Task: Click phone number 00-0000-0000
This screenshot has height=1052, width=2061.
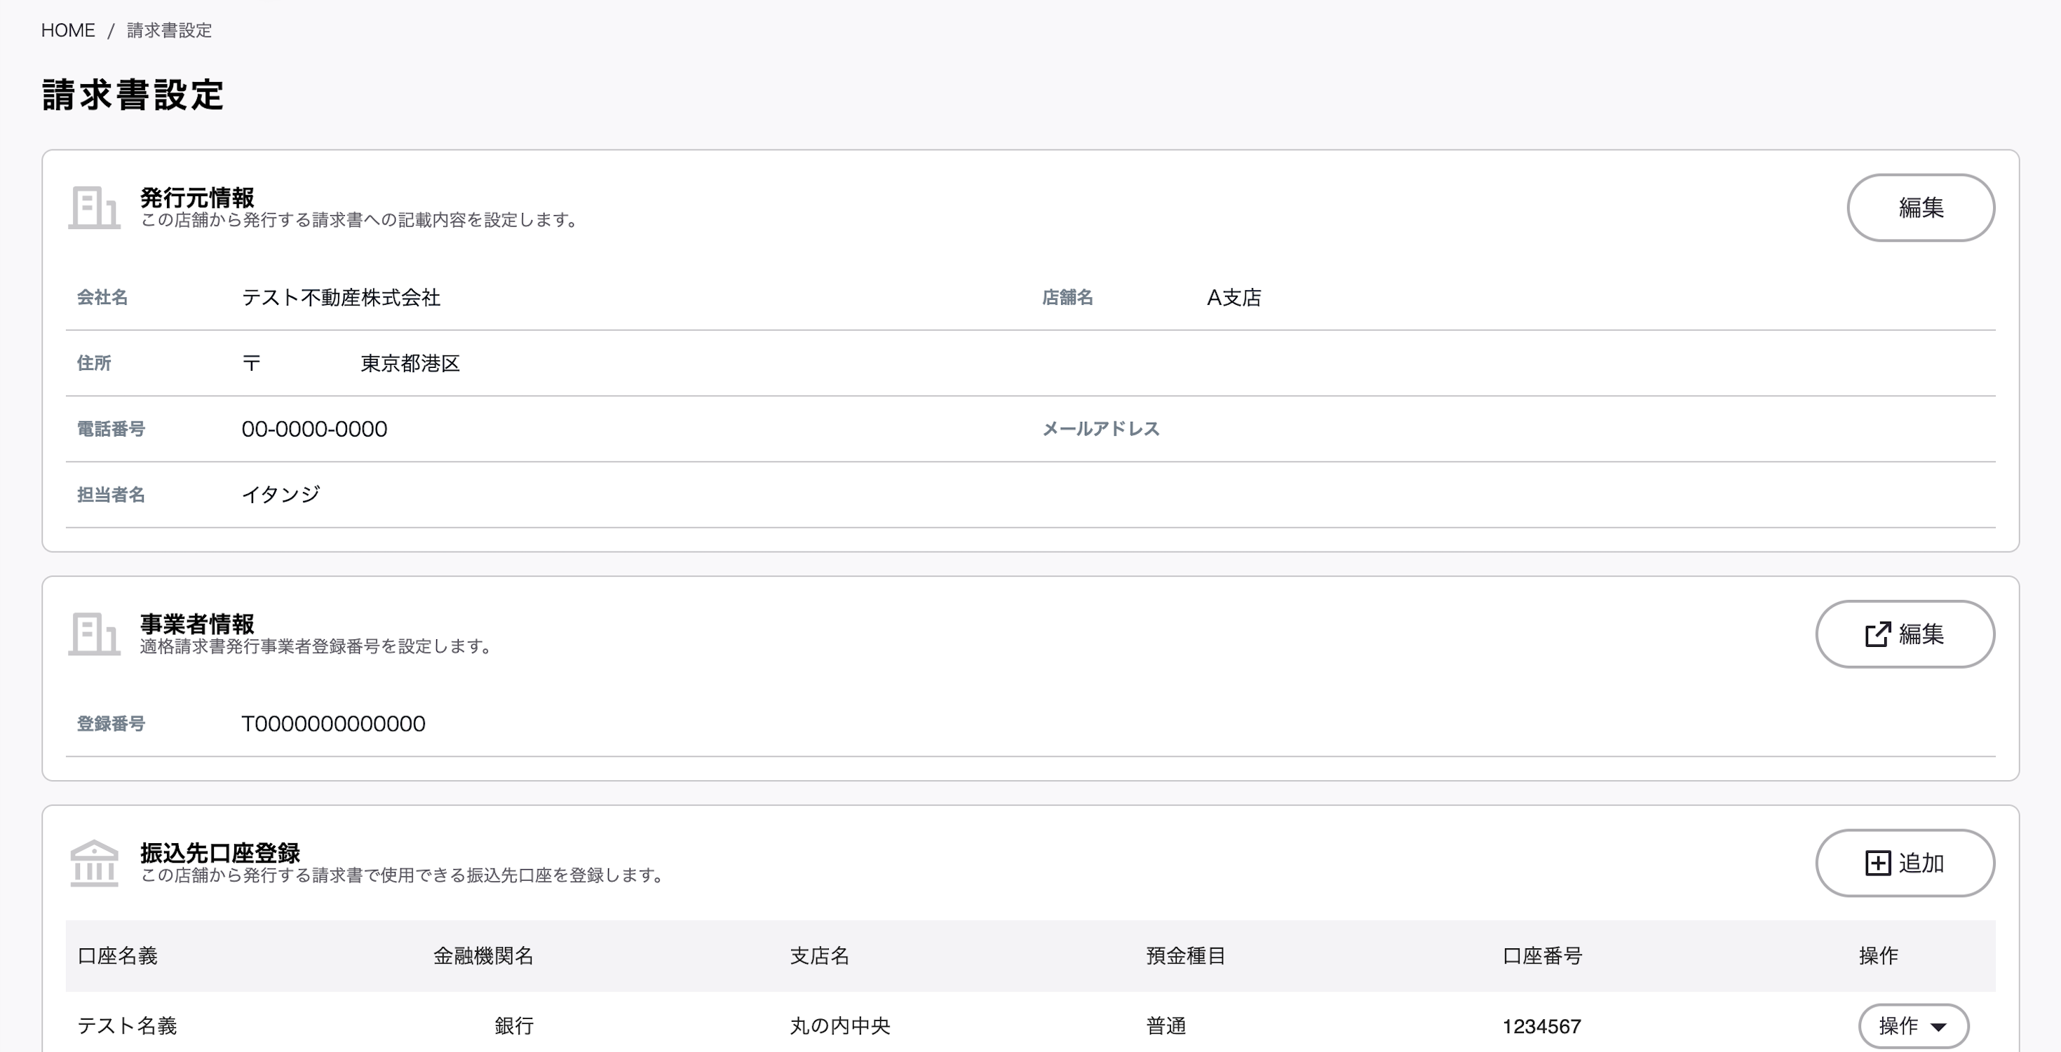Action: point(314,429)
